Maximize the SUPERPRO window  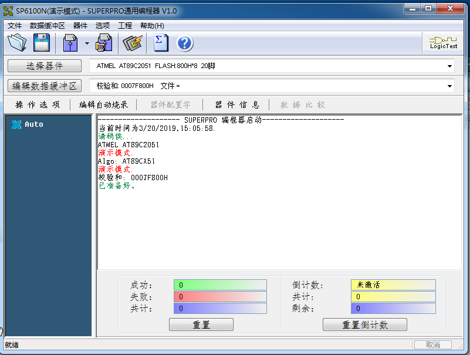(x=428, y=9)
